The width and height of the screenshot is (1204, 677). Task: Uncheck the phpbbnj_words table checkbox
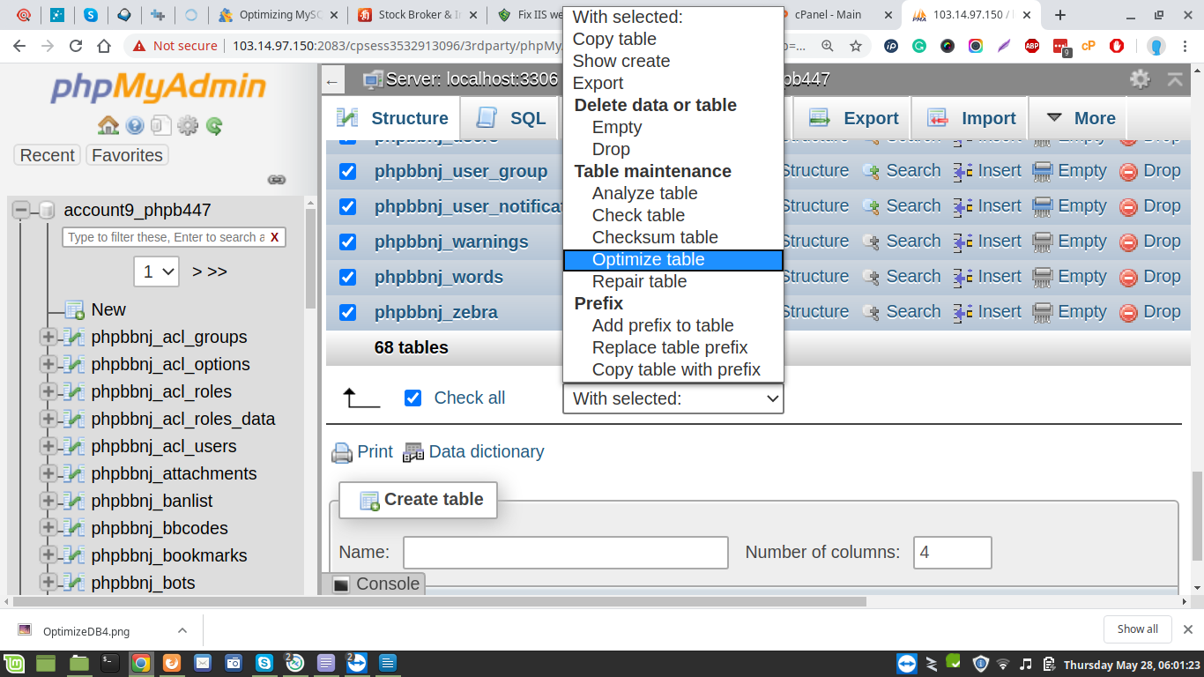tap(346, 277)
